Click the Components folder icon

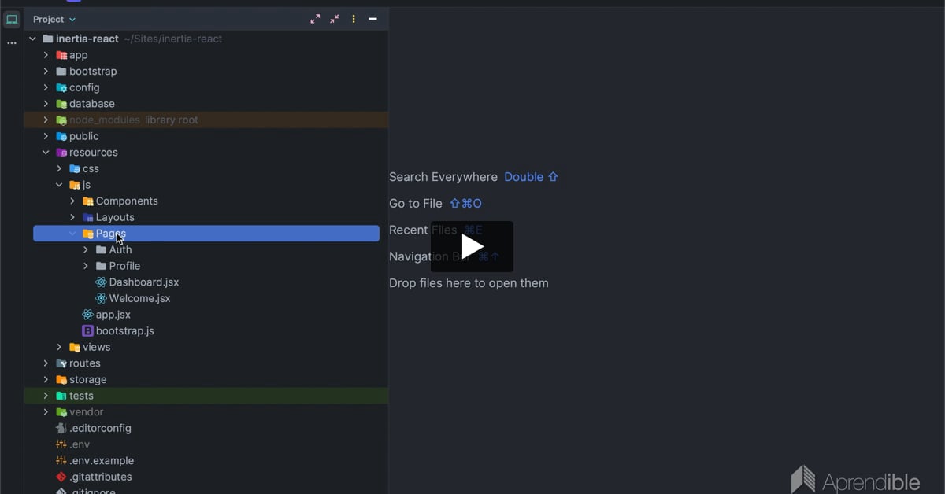[x=88, y=201]
